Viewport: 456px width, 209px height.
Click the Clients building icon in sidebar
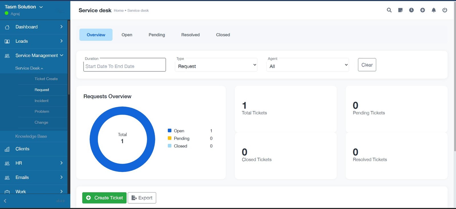(x=7, y=149)
